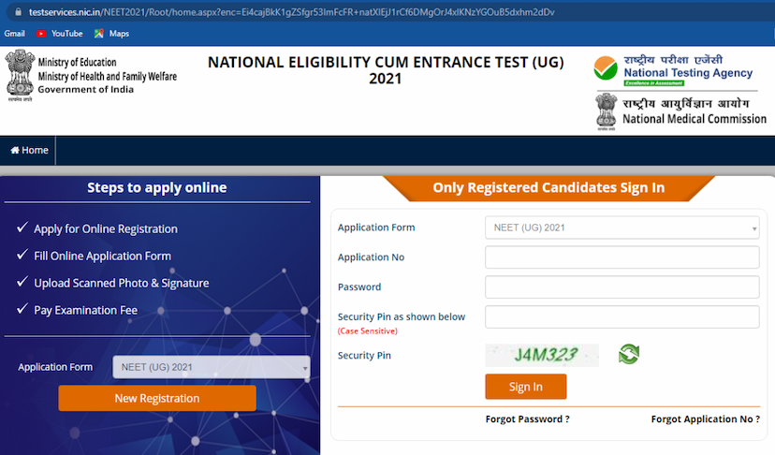
Task: Open the Maps bookmark icon
Action: pos(99,34)
